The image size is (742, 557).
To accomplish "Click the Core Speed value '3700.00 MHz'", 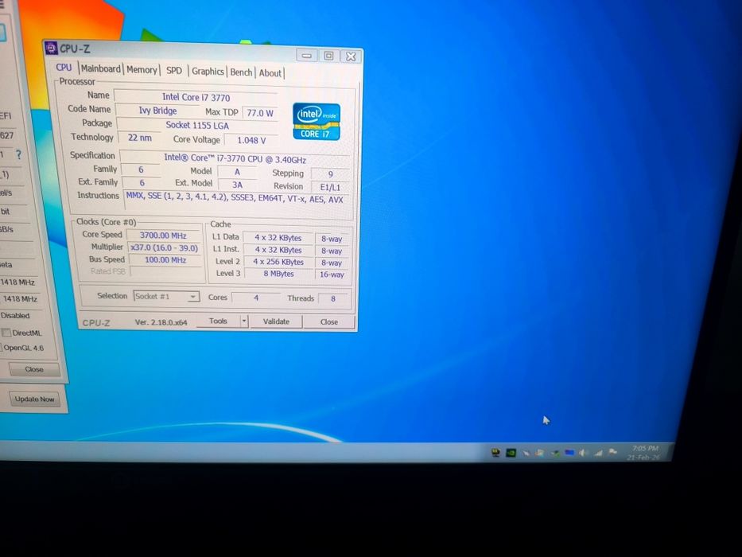I will click(x=163, y=236).
